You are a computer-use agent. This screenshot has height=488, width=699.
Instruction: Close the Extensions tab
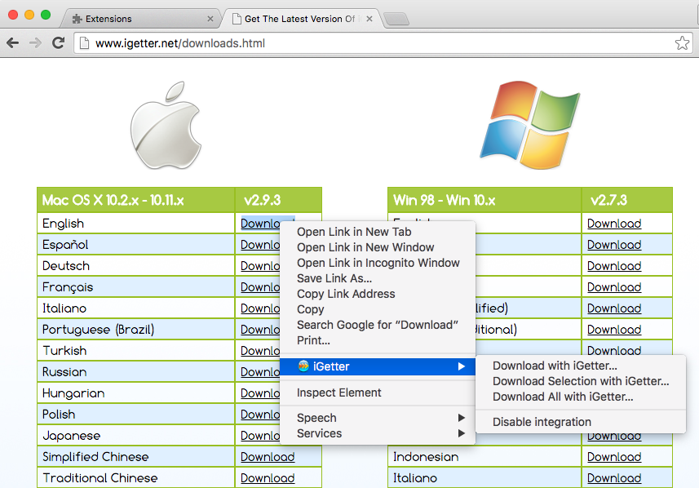[210, 19]
